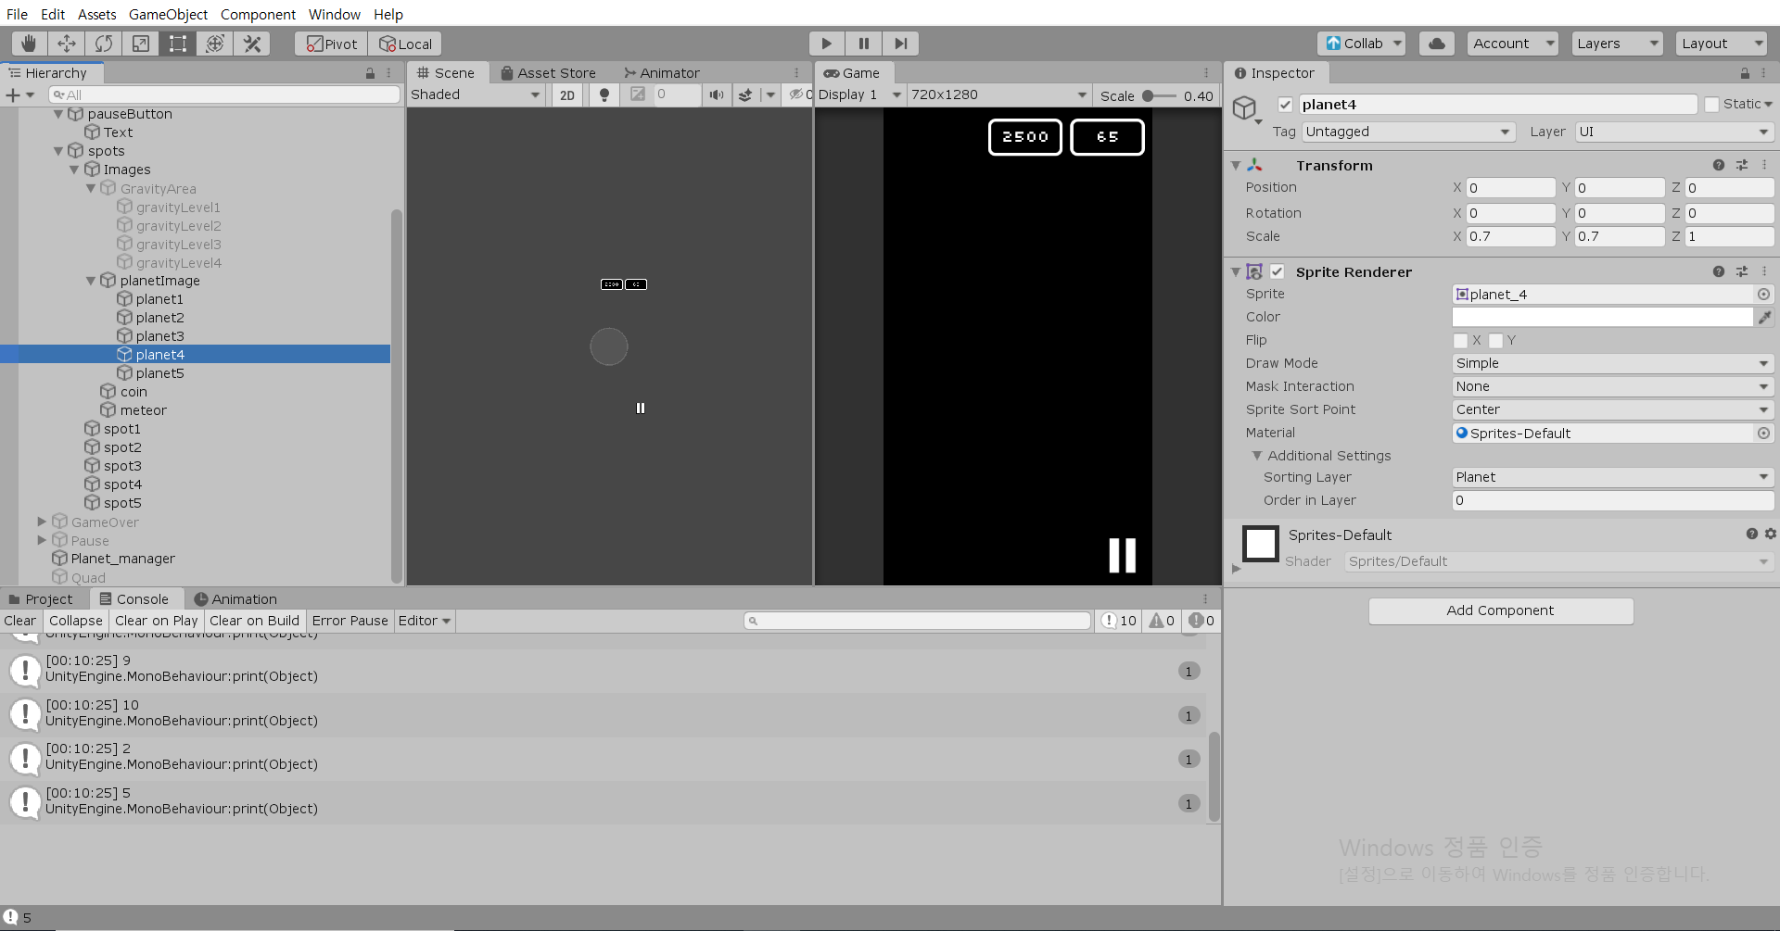The width and height of the screenshot is (1780, 931).
Task: Switch to the Project tab
Action: tap(40, 599)
